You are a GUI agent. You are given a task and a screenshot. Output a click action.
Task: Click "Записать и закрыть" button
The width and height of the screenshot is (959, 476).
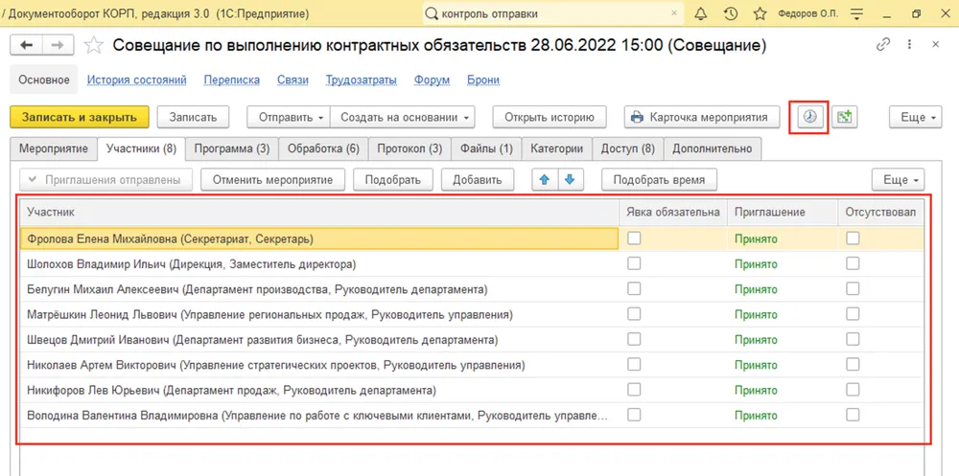click(80, 117)
